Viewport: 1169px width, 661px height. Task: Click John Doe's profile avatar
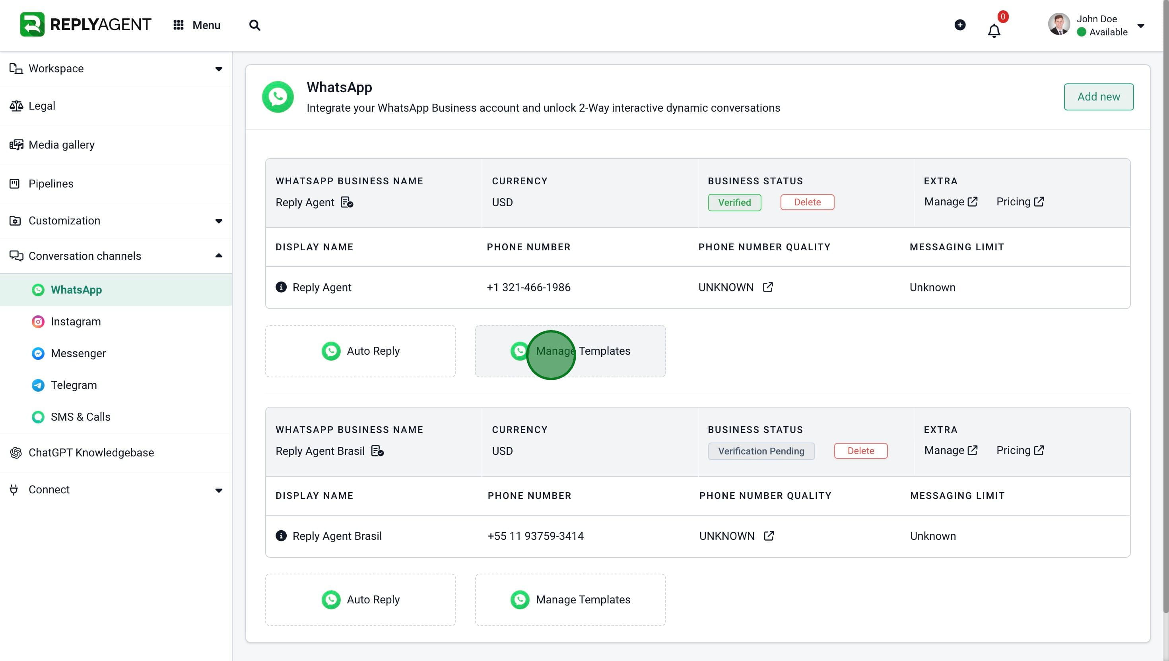1059,24
